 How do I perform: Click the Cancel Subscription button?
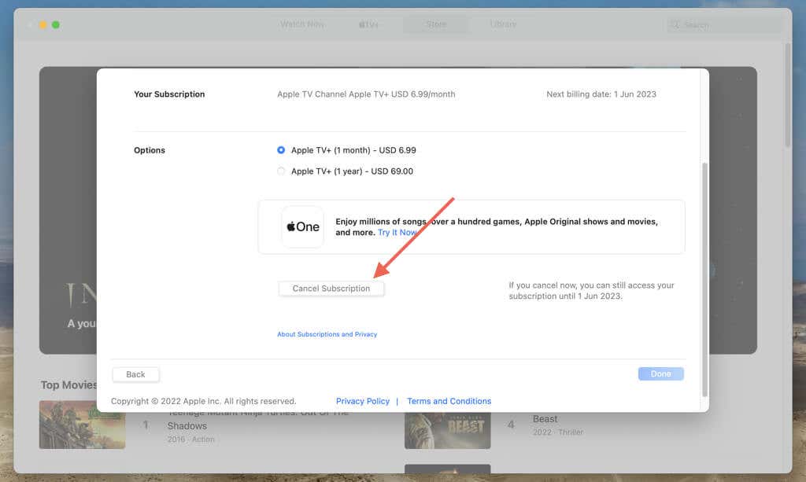[x=331, y=288]
